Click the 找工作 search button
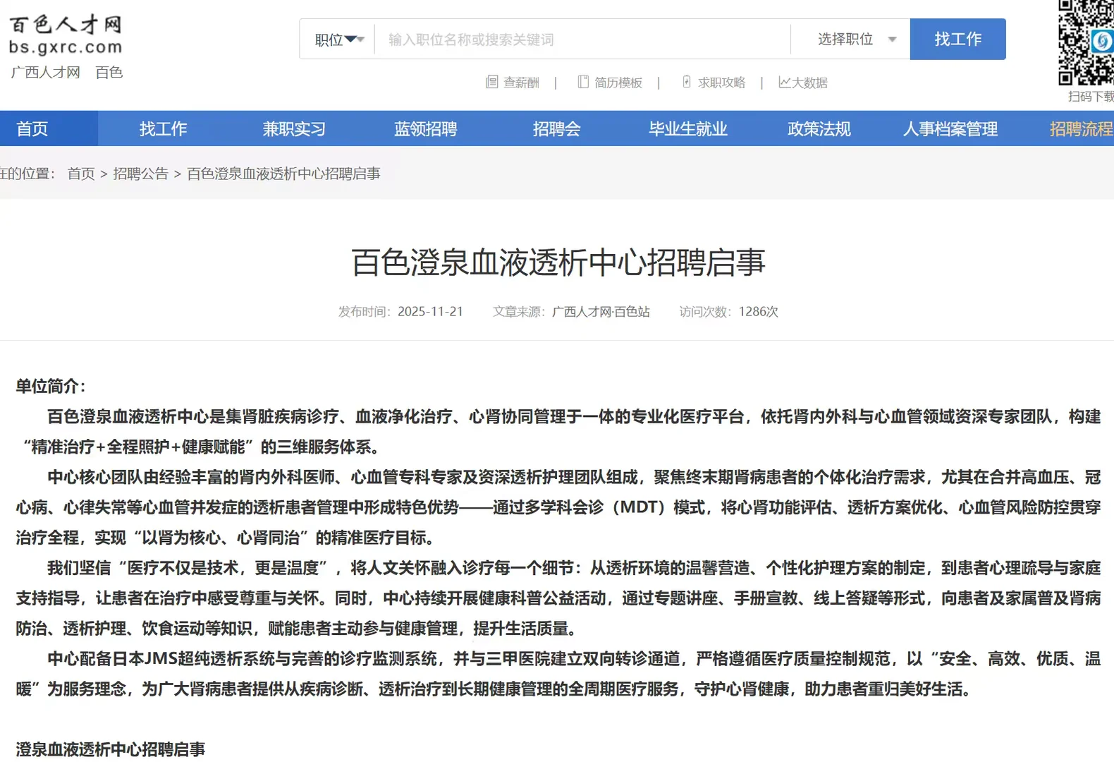 tap(957, 40)
